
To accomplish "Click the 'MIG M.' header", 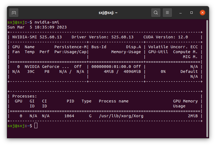I will click(x=190, y=57).
